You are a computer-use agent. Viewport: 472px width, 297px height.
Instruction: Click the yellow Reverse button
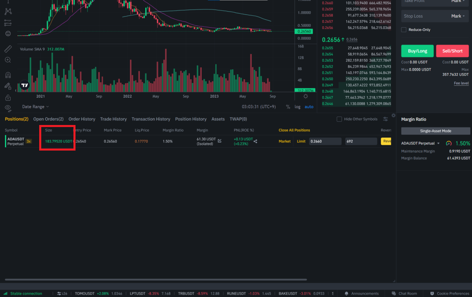tap(386, 141)
